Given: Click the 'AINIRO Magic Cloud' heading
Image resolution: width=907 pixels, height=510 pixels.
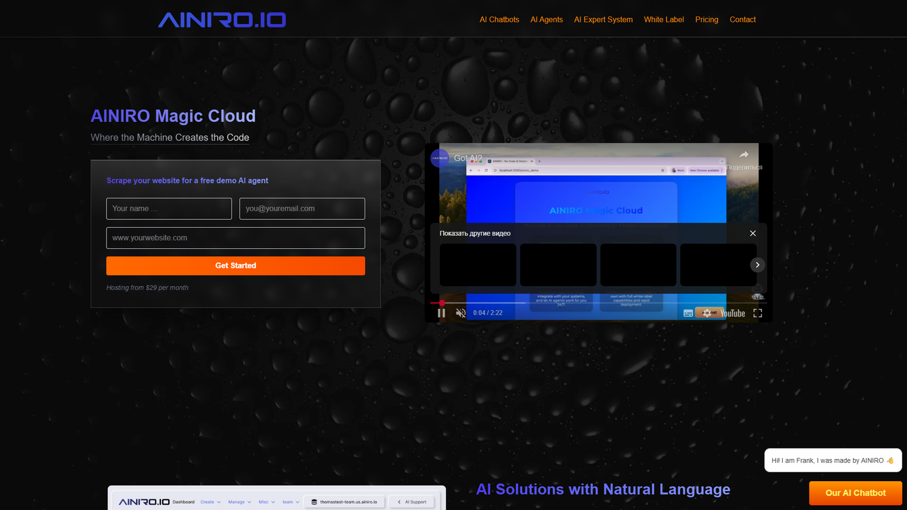Looking at the screenshot, I should [x=173, y=116].
